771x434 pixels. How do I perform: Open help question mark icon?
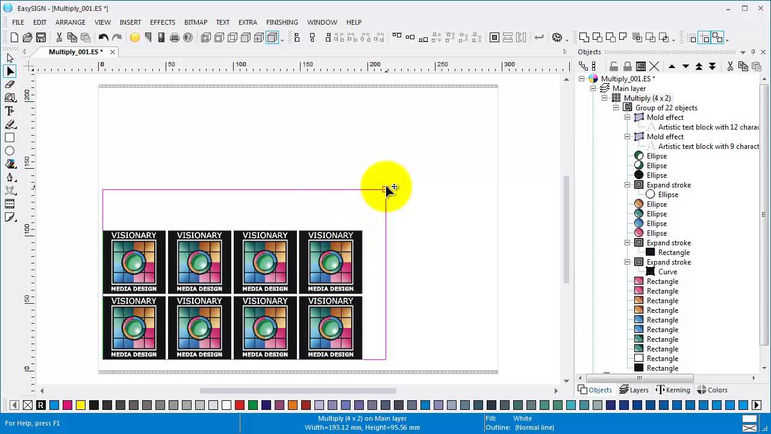point(188,37)
